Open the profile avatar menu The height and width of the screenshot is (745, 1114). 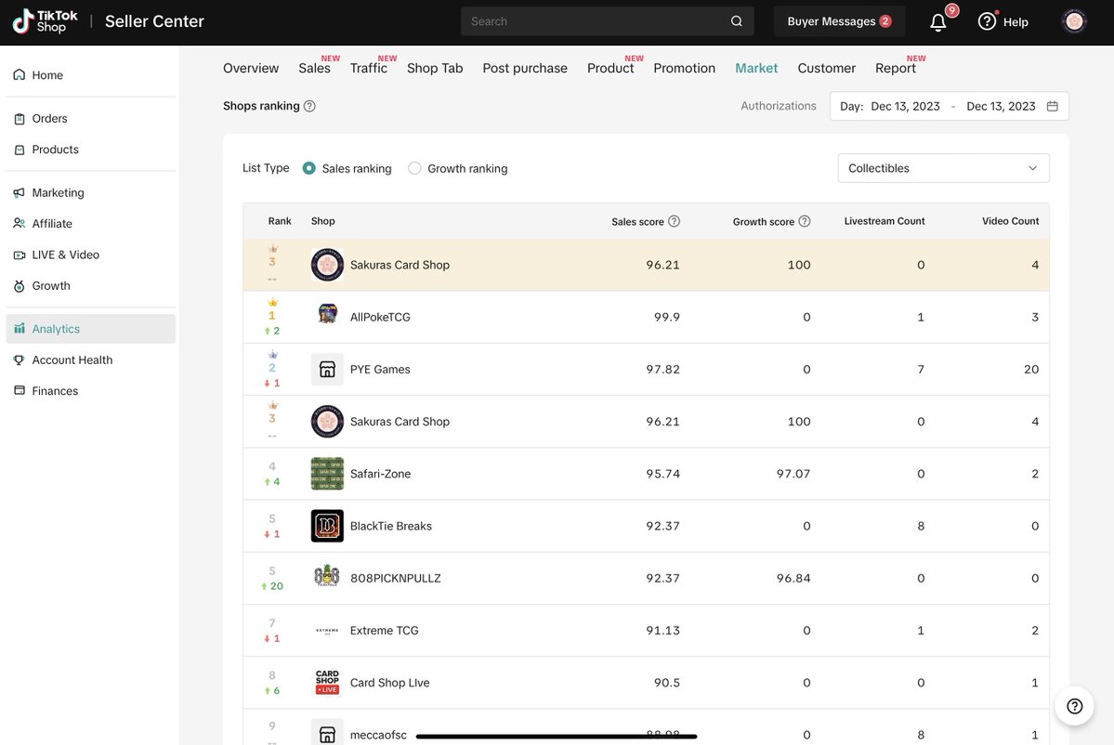click(x=1073, y=22)
